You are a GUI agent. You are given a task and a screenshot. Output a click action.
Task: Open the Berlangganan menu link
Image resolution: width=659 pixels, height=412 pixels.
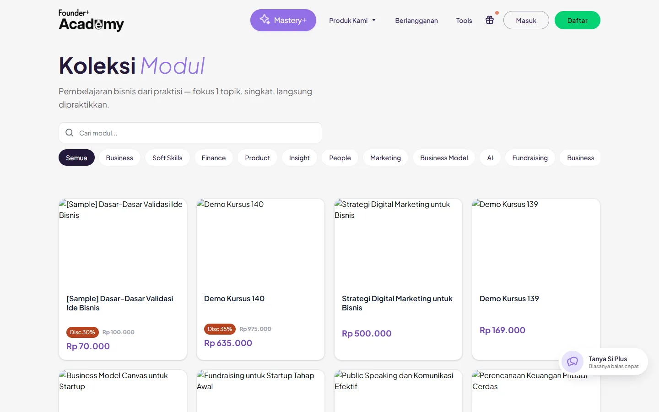pos(416,21)
